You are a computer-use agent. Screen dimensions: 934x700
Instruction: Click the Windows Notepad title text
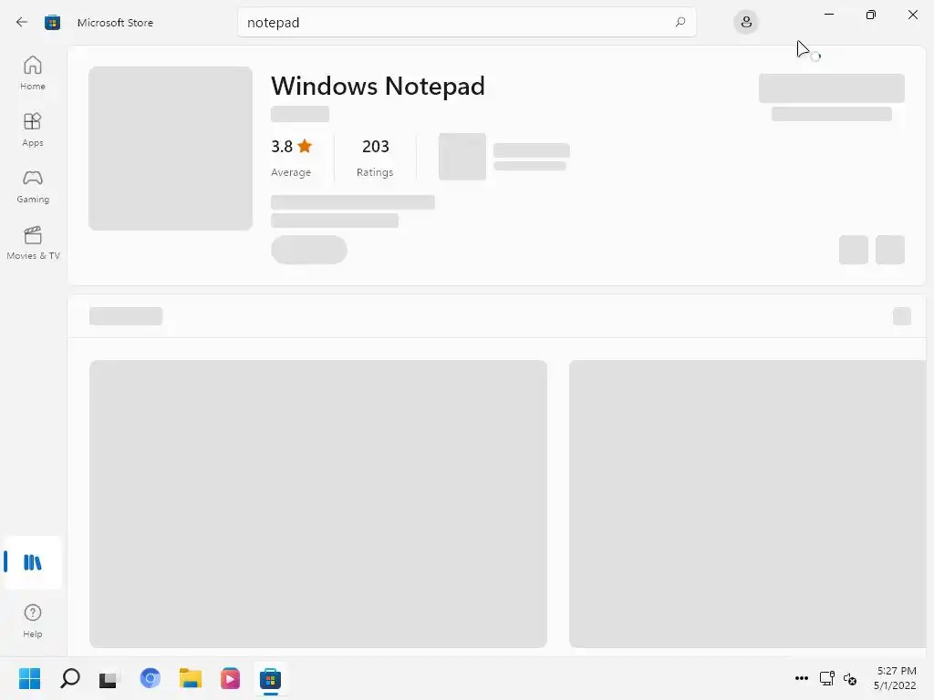pyautogui.click(x=378, y=87)
